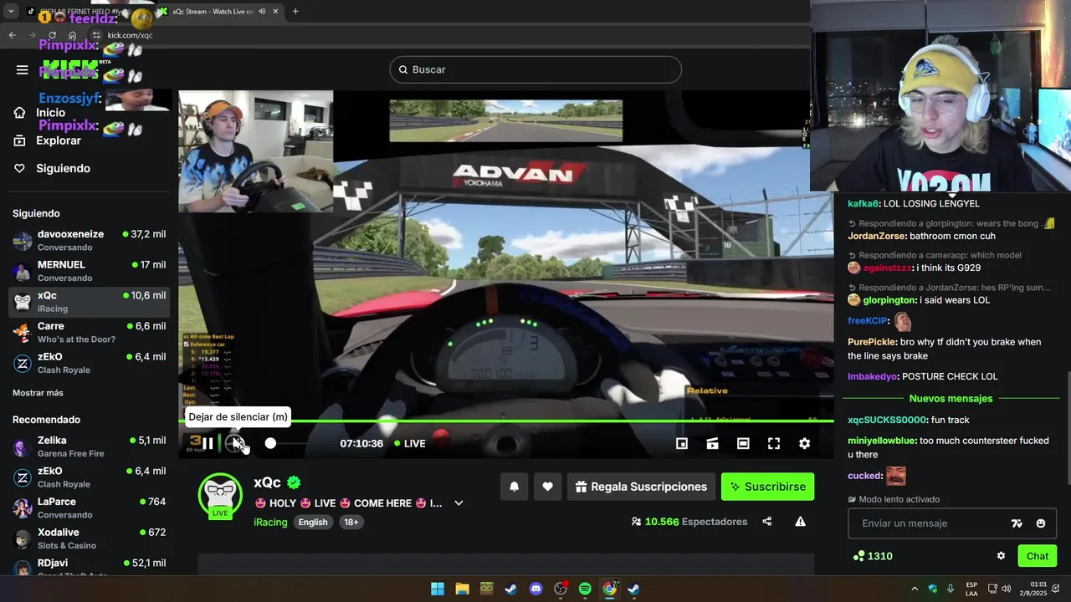Select xQc channel in followed list
The image size is (1071, 602).
coord(89,302)
